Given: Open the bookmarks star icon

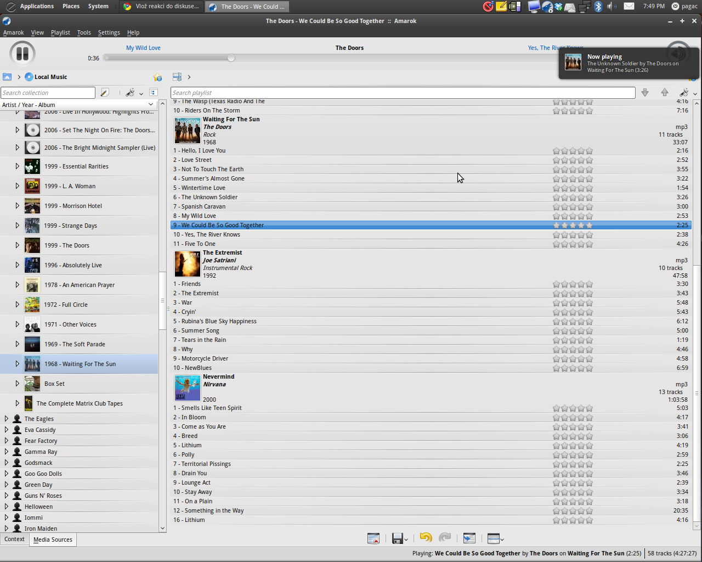Looking at the screenshot, I should click(x=157, y=77).
